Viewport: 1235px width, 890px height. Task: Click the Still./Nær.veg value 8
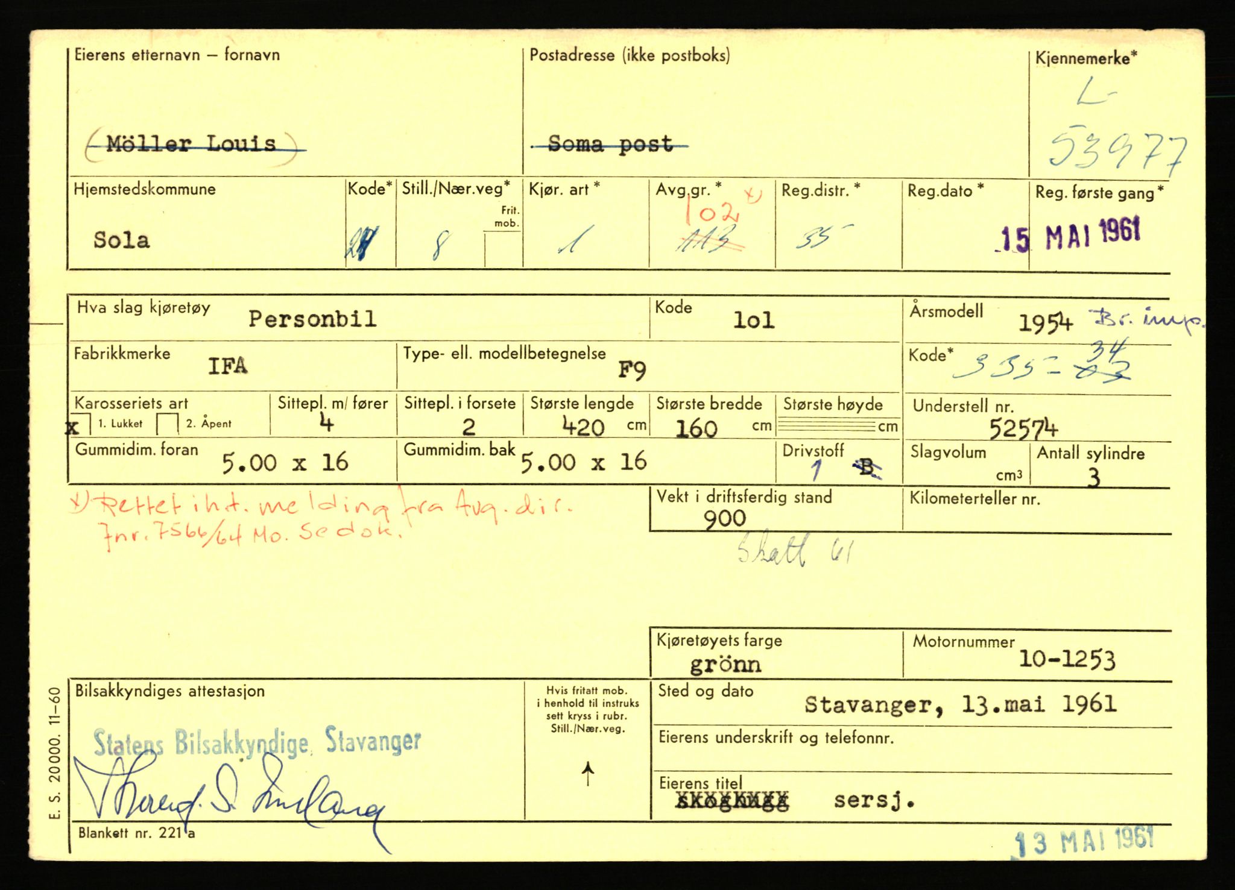441,246
